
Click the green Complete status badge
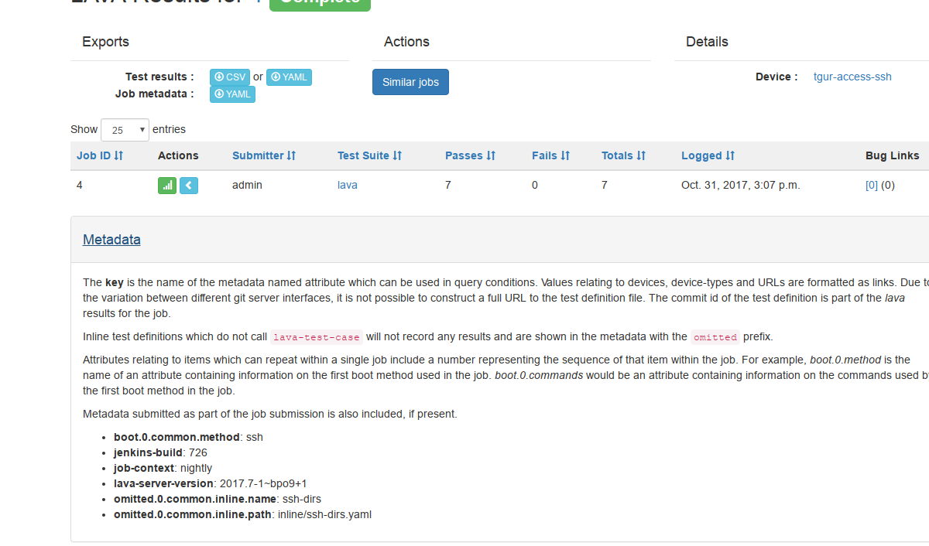[x=320, y=2]
